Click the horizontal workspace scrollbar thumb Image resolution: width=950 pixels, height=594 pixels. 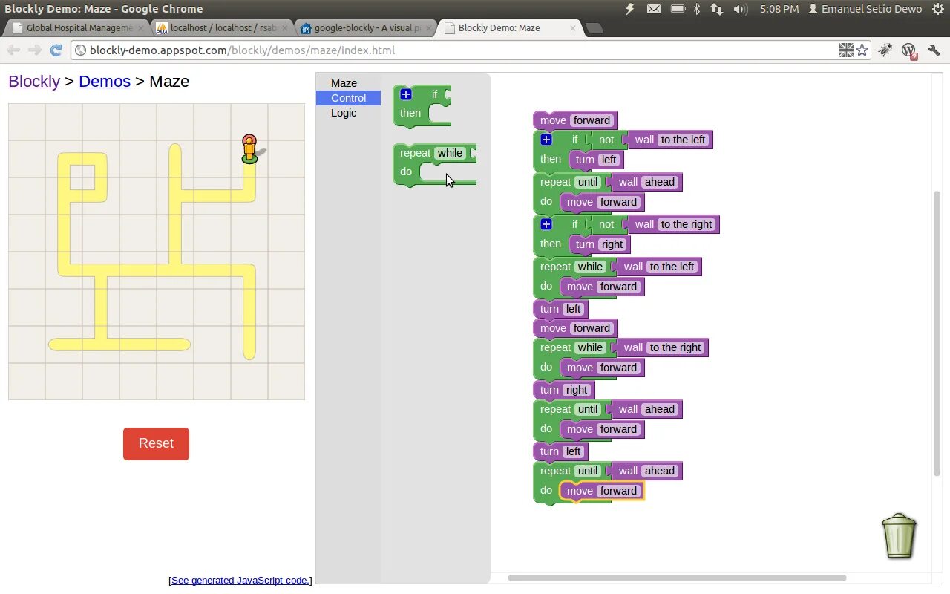click(677, 578)
